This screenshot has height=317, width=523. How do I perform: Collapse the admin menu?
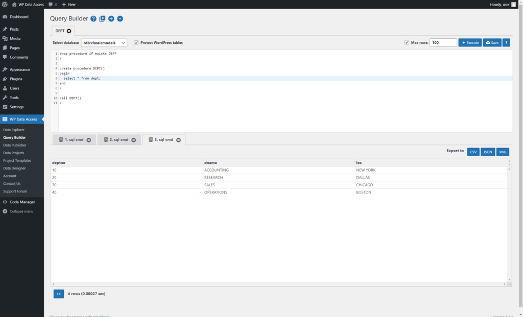[21, 211]
